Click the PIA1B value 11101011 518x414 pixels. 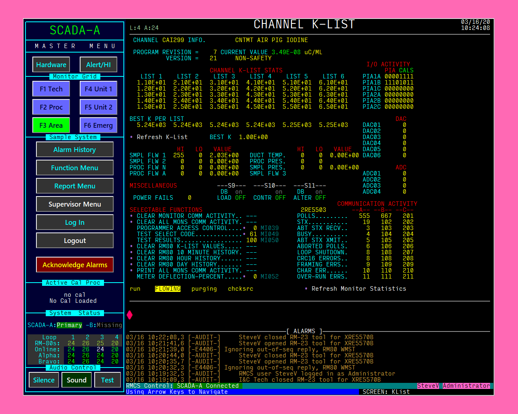(399, 82)
